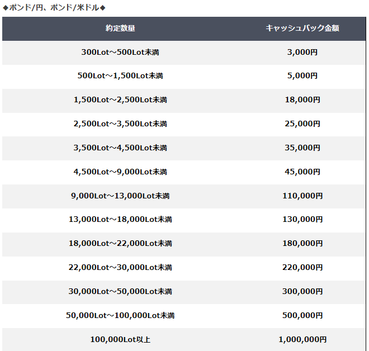Select the 500,000円 cashback value
The height and width of the screenshot is (351, 369).
pyautogui.click(x=302, y=316)
